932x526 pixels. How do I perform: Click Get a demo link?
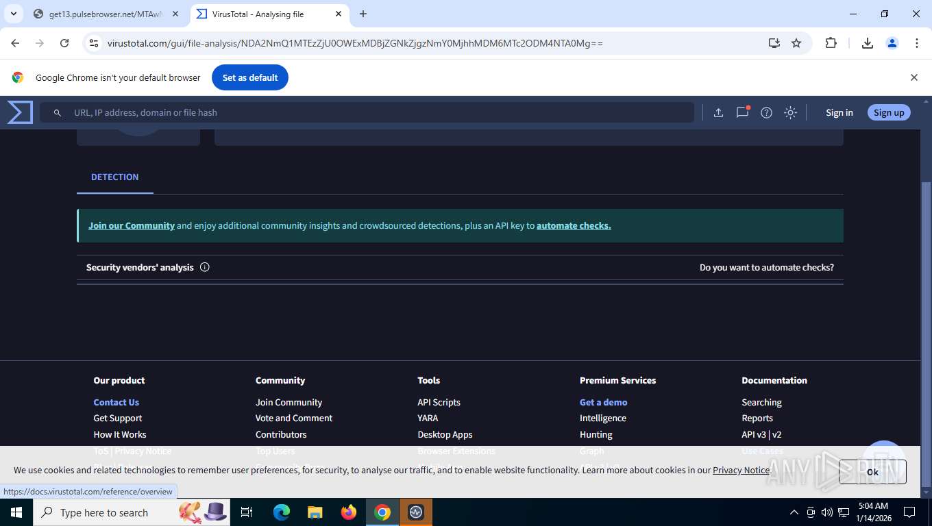[x=603, y=402]
